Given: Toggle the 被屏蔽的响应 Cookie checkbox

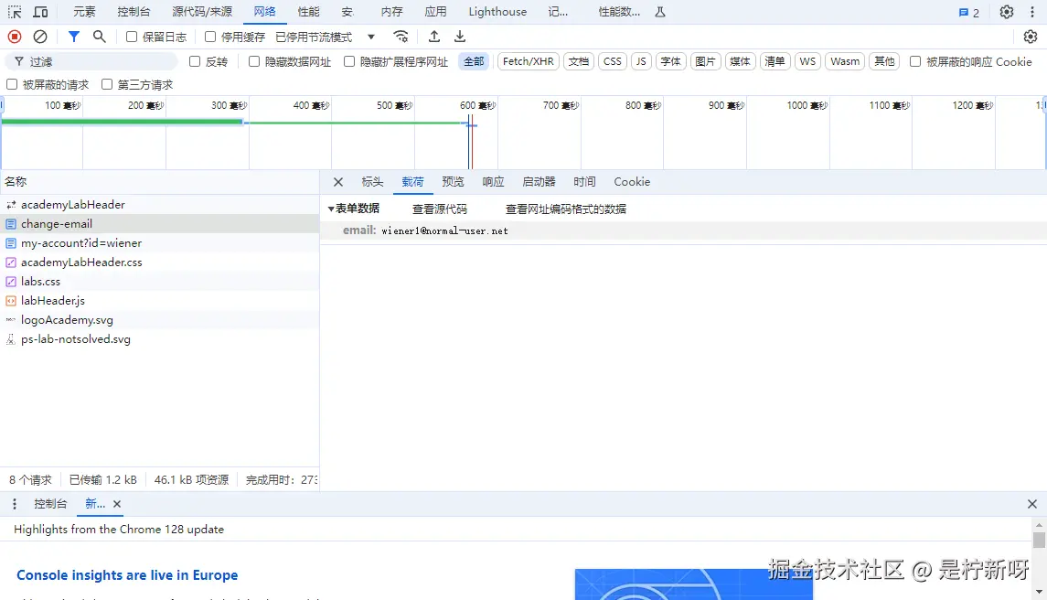Looking at the screenshot, I should [915, 61].
